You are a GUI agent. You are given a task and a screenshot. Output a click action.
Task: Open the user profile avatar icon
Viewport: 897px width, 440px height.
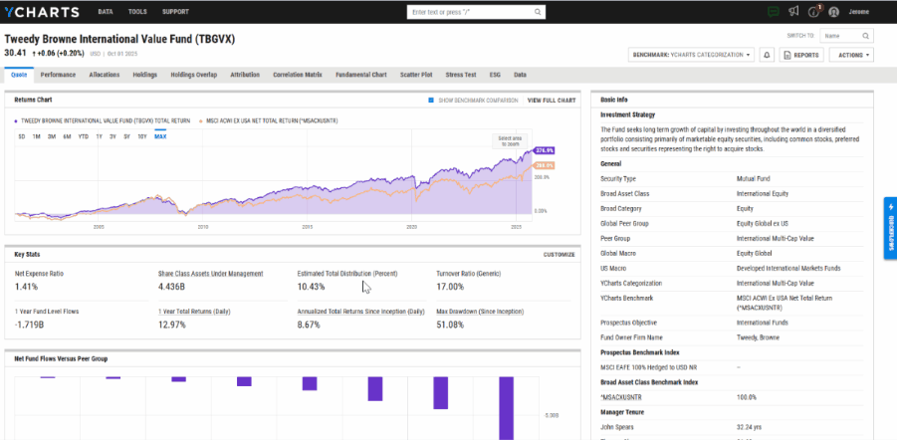834,12
